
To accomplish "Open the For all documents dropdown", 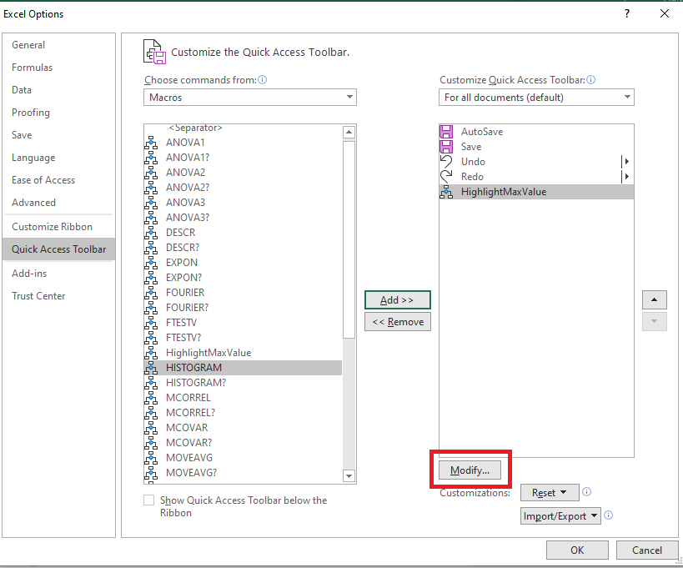I will pyautogui.click(x=536, y=97).
